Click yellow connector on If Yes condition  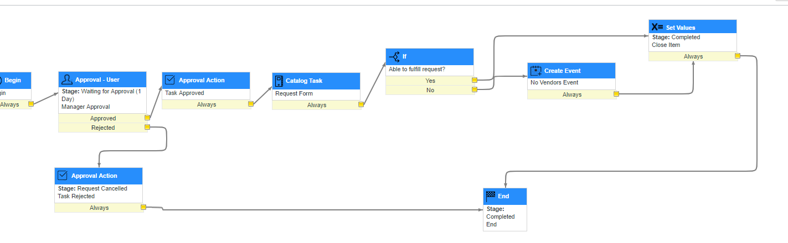[x=475, y=80]
